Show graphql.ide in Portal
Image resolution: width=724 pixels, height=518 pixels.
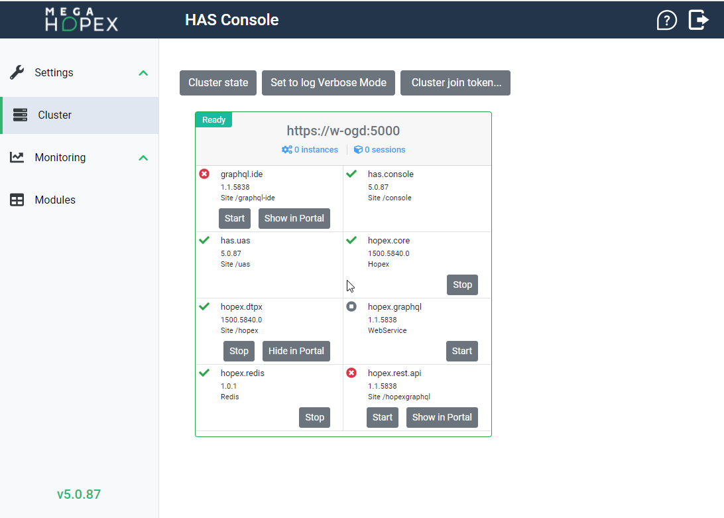[294, 218]
